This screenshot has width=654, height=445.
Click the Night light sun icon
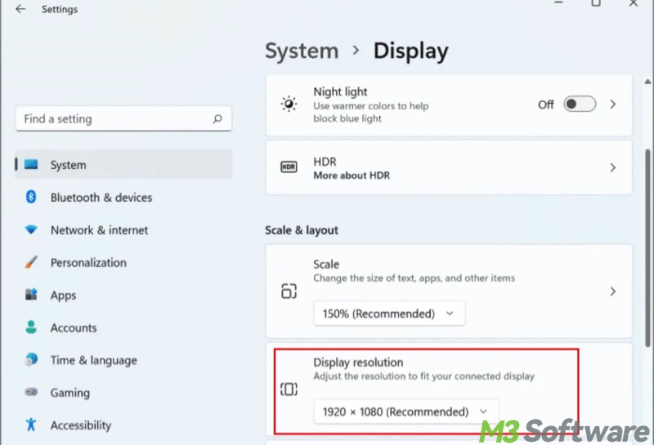tap(289, 105)
